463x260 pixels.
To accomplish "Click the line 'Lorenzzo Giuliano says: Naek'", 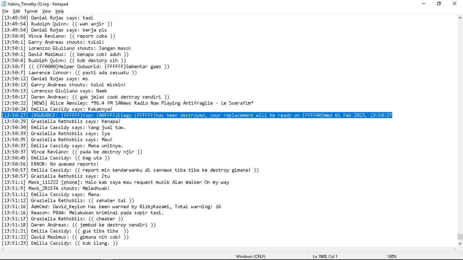I will (x=54, y=91).
